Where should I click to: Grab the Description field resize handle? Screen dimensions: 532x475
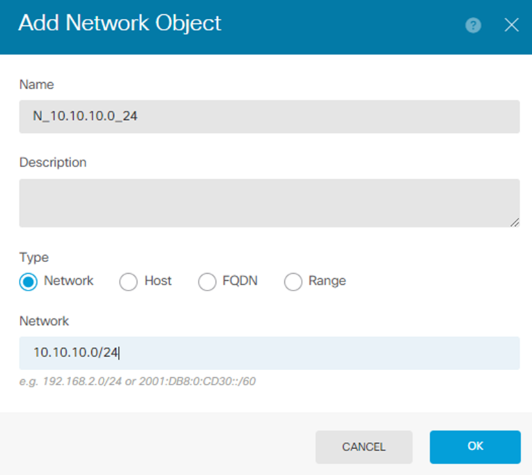515,223
